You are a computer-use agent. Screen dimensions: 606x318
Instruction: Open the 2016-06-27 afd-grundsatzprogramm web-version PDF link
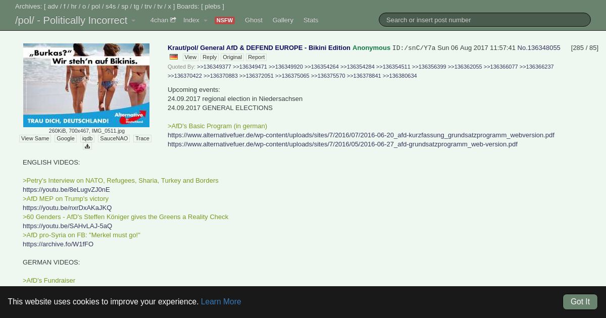click(x=342, y=144)
